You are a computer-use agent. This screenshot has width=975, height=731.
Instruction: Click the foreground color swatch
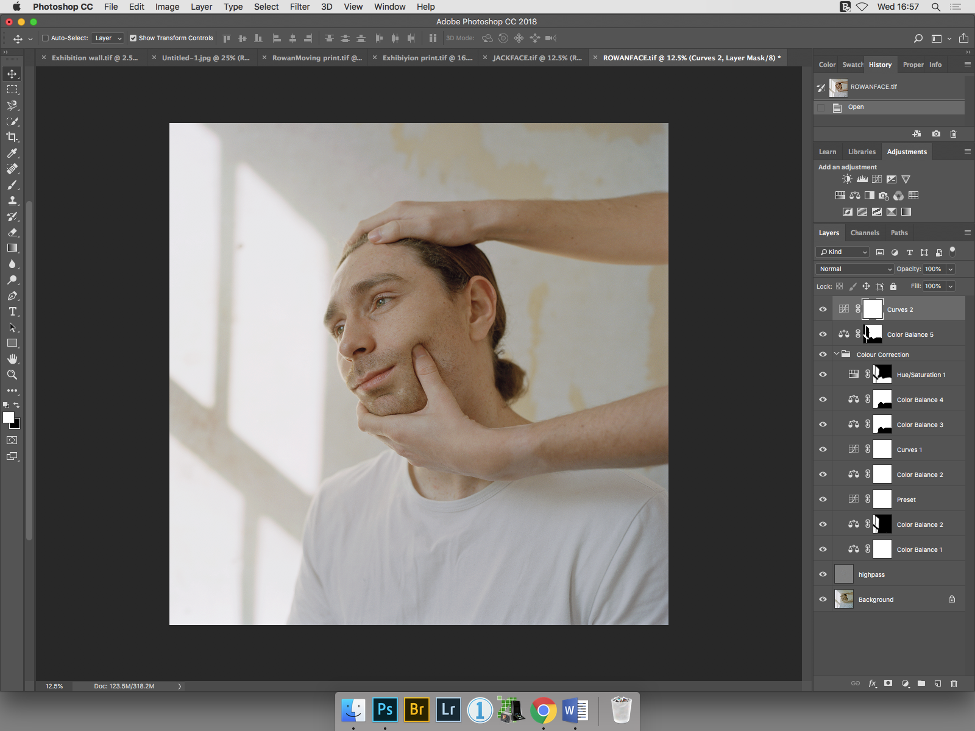click(9, 417)
